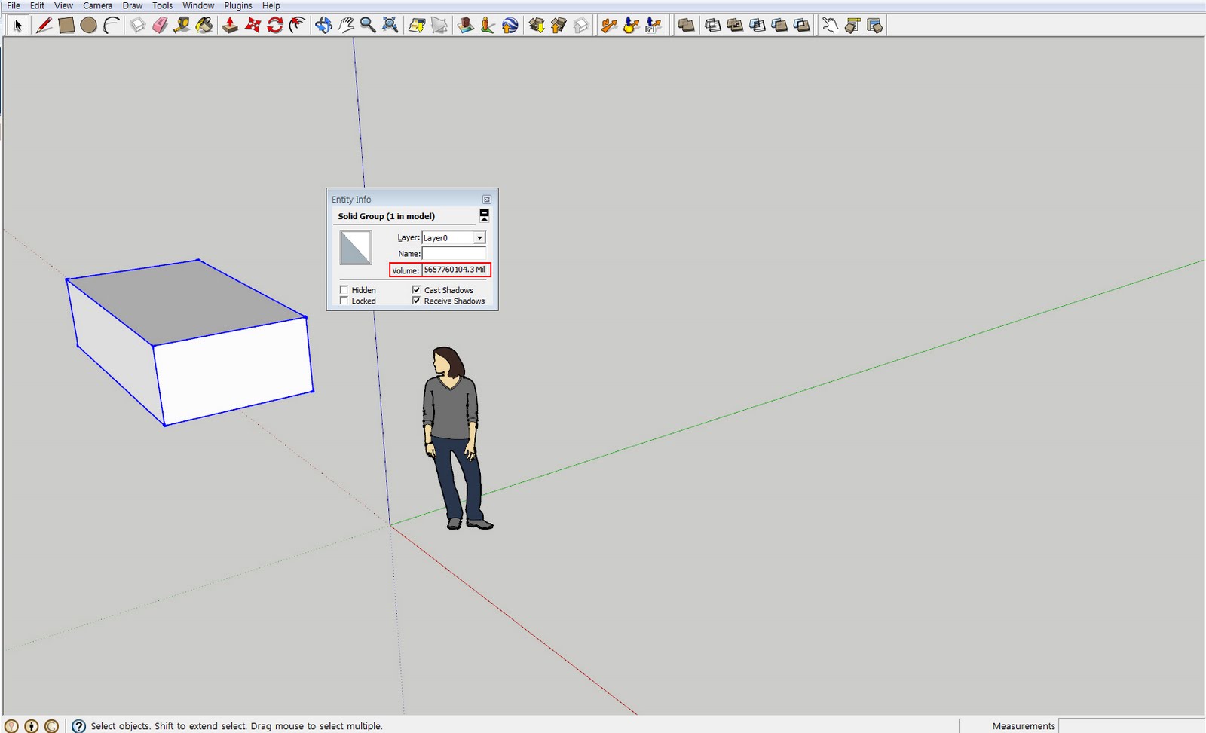The image size is (1206, 733).
Task: Select the Line tool
Action: [x=44, y=24]
